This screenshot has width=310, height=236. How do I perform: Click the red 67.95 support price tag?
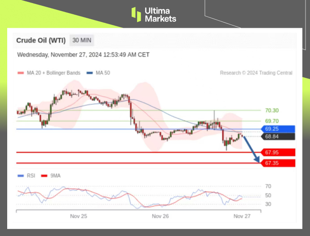pyautogui.click(x=278, y=152)
